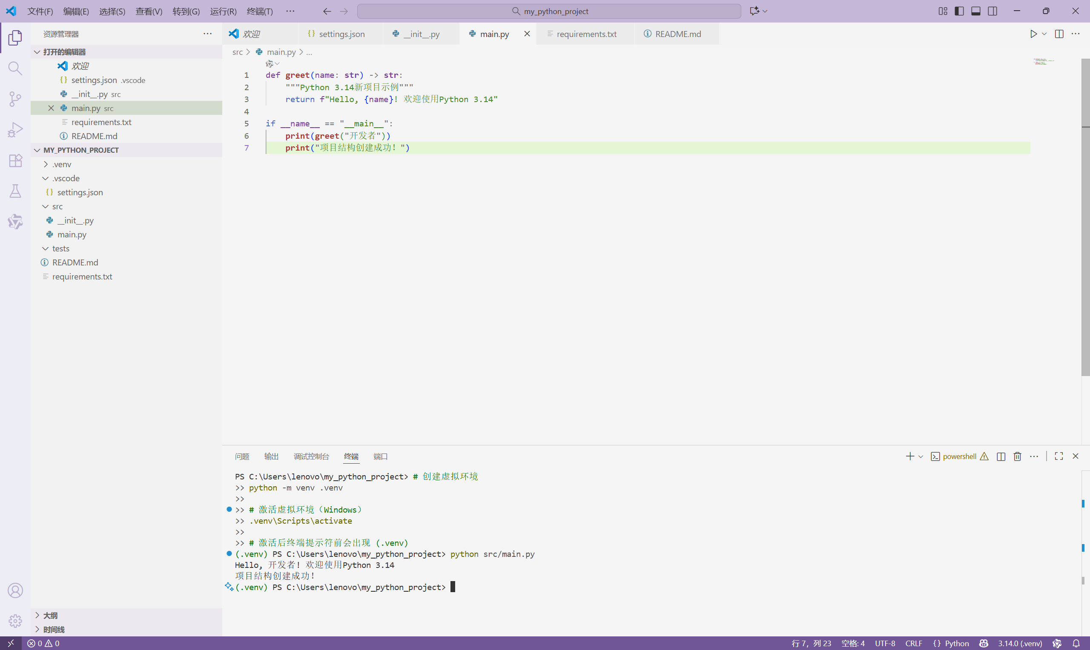Screen dimensions: 1090x650
Task: Toggle the primary sidebar visibility
Action: click(x=959, y=11)
